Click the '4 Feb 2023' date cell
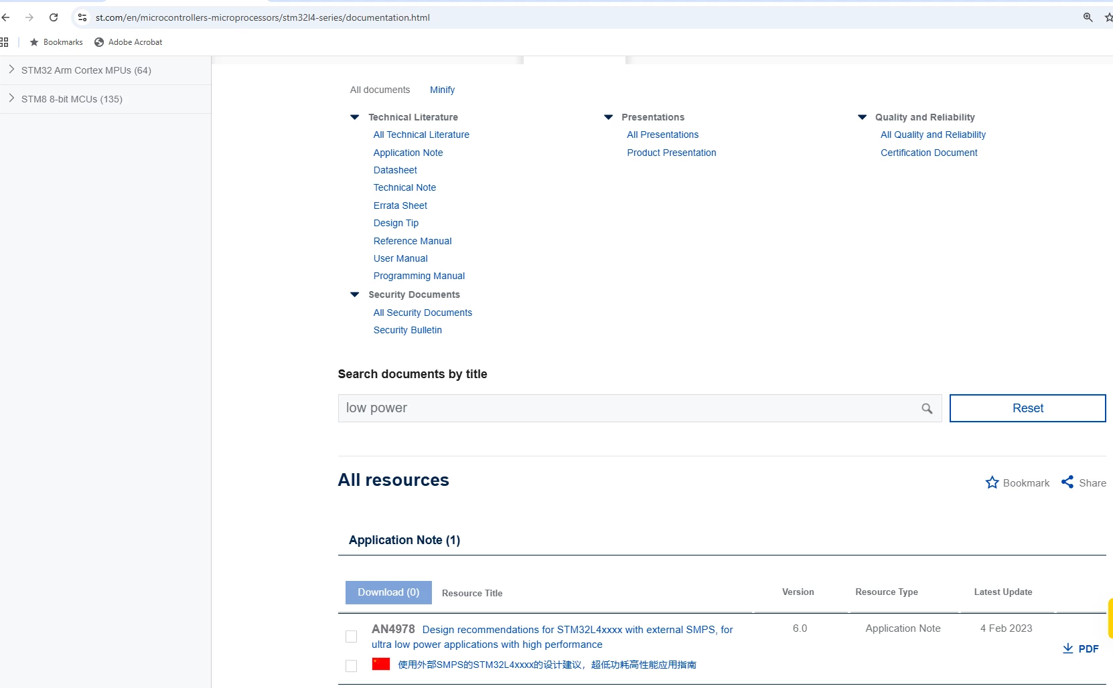Screen dimensions: 1113x688 click(x=1006, y=628)
